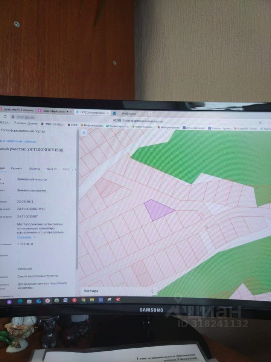Open the purple assistant icon in the taskbar

(9, 302)
